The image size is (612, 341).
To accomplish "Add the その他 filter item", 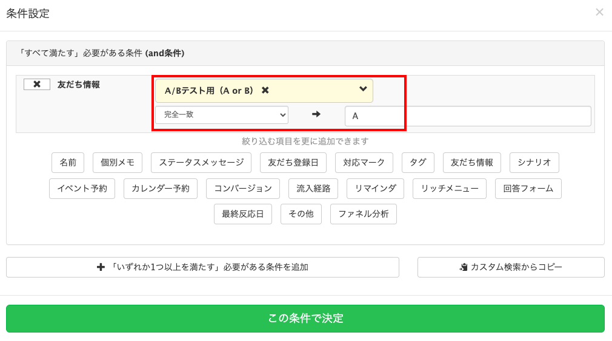I will 301,213.
